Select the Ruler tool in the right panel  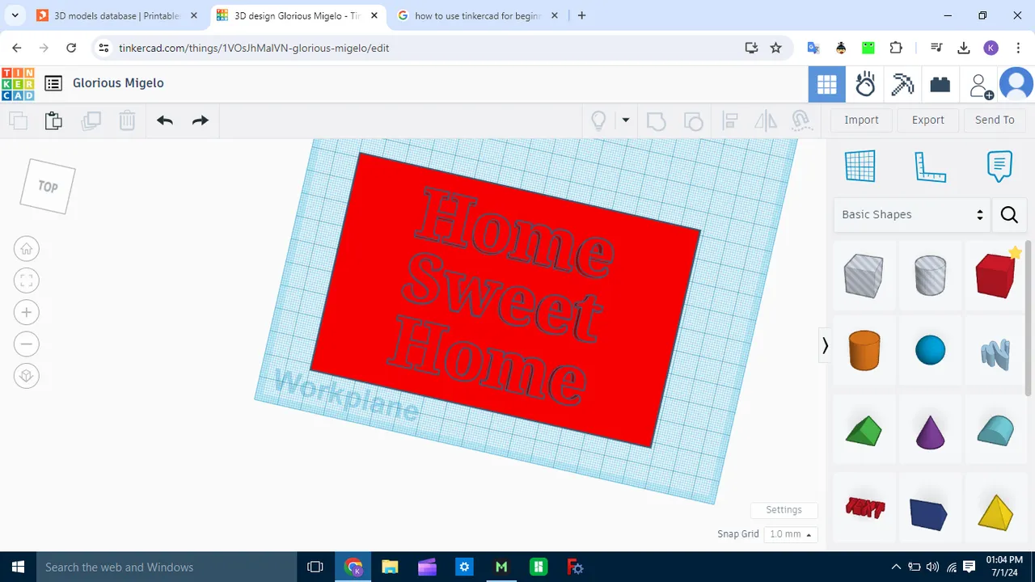pyautogui.click(x=930, y=166)
